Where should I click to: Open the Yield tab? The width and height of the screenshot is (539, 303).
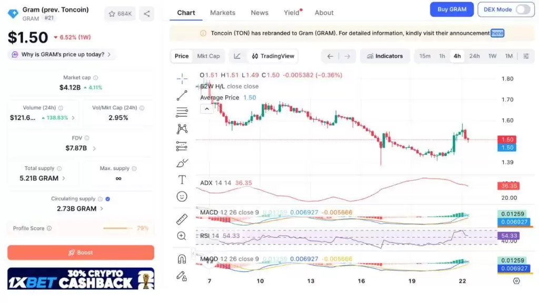click(x=292, y=13)
